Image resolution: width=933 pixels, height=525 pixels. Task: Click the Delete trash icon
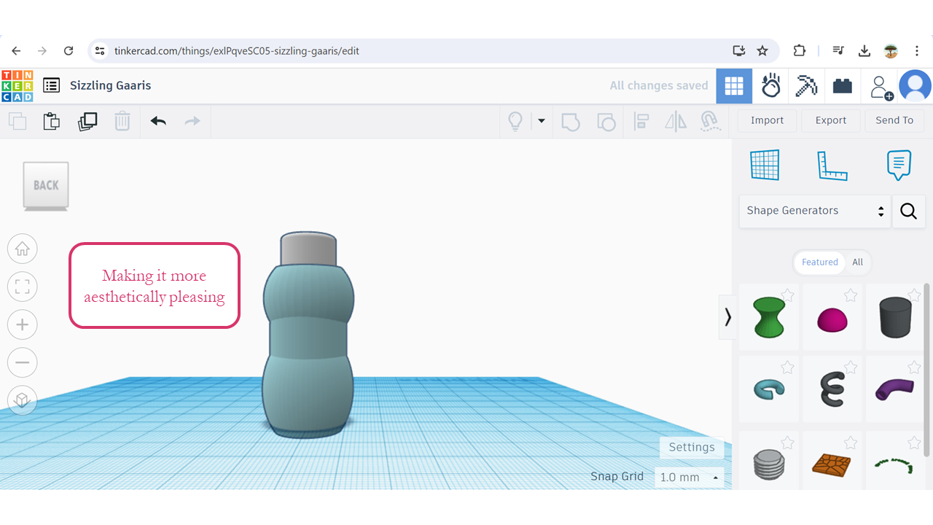tap(122, 121)
